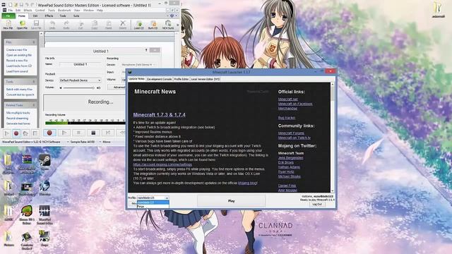Click main WavePad red record button
The height and width of the screenshot is (254, 452).
tap(16, 133)
